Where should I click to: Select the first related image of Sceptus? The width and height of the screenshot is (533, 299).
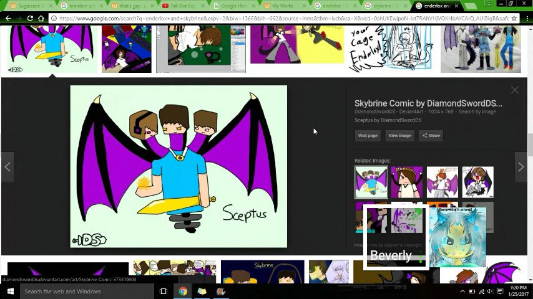click(x=371, y=182)
